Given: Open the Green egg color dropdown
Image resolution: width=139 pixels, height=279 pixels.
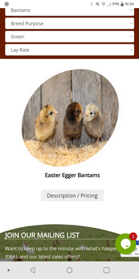Looking at the screenshot, I should (69, 37).
